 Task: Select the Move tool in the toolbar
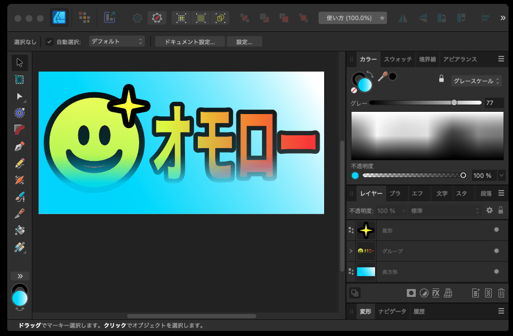[19, 63]
